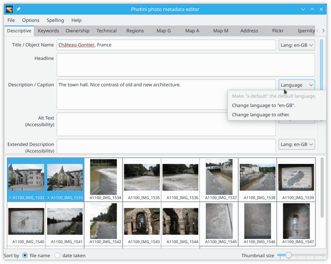
Task: Select thumbnail A1100_IMG_1542
Action: [x=103, y=224]
